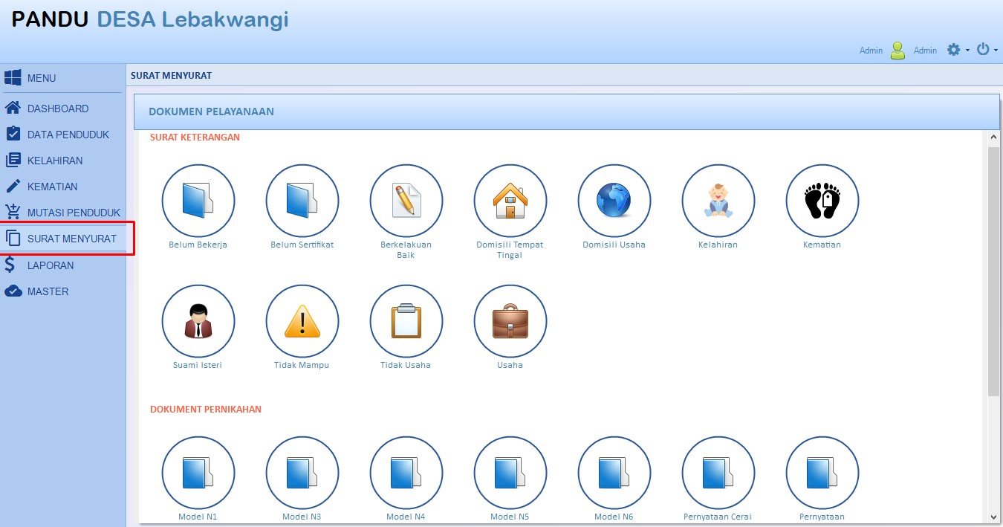
Task: Open the Belum Bekerja letter icon
Action: (198, 201)
